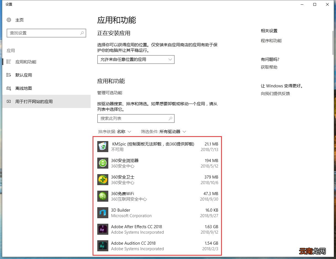Click the 获取帮助 link
The height and width of the screenshot is (259, 336).
click(x=269, y=67)
